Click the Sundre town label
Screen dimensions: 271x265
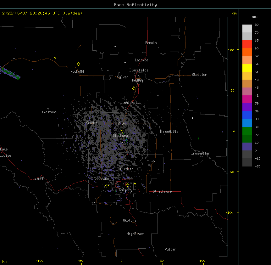[x=92, y=123]
